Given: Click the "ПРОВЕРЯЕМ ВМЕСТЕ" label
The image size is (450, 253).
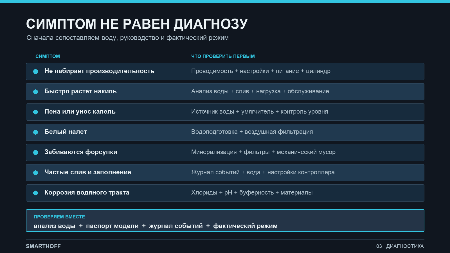Looking at the screenshot, I should tap(59, 217).
